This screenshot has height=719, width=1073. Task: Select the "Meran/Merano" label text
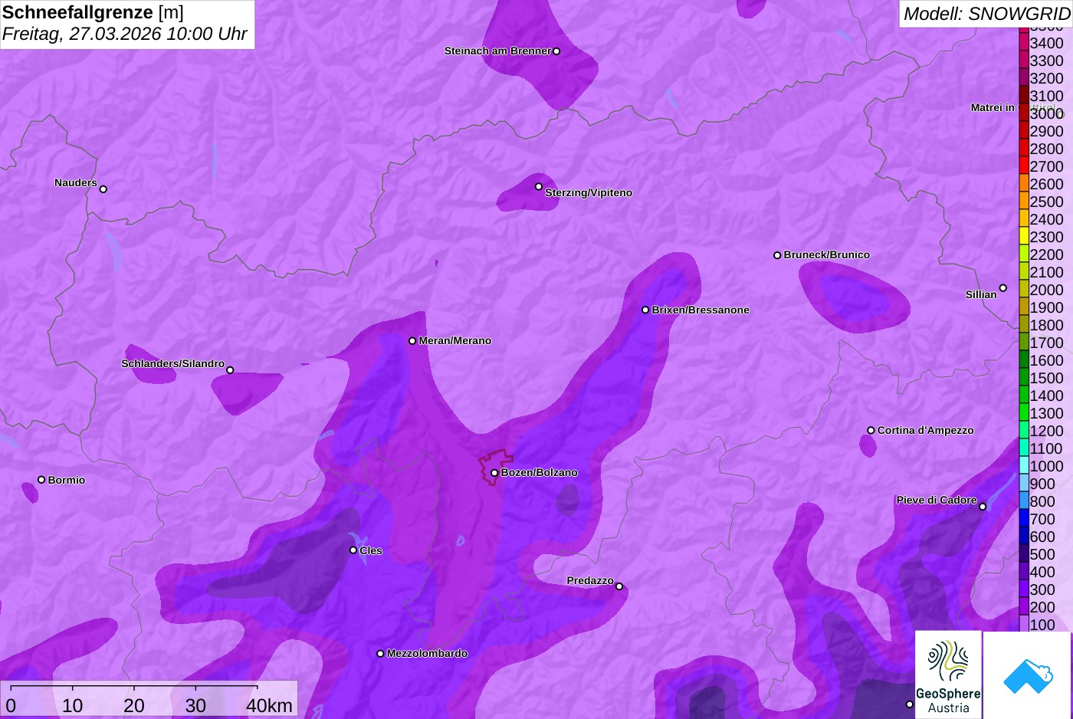point(455,341)
